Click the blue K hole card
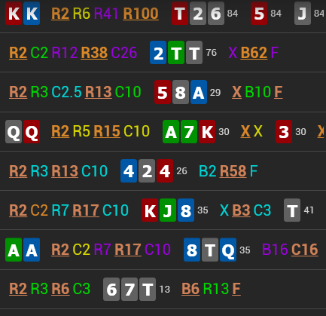 coord(32,14)
